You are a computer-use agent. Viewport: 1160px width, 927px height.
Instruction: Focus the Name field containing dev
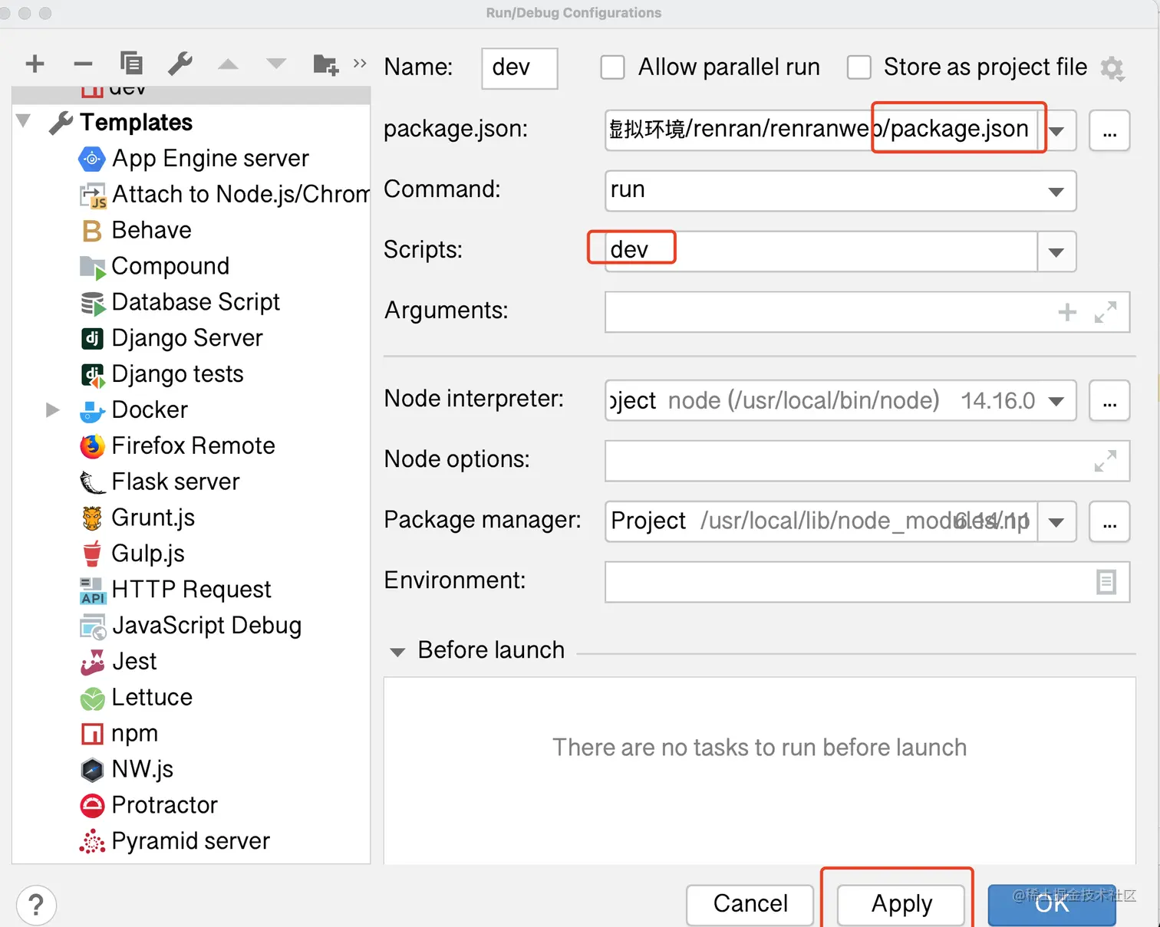(519, 68)
